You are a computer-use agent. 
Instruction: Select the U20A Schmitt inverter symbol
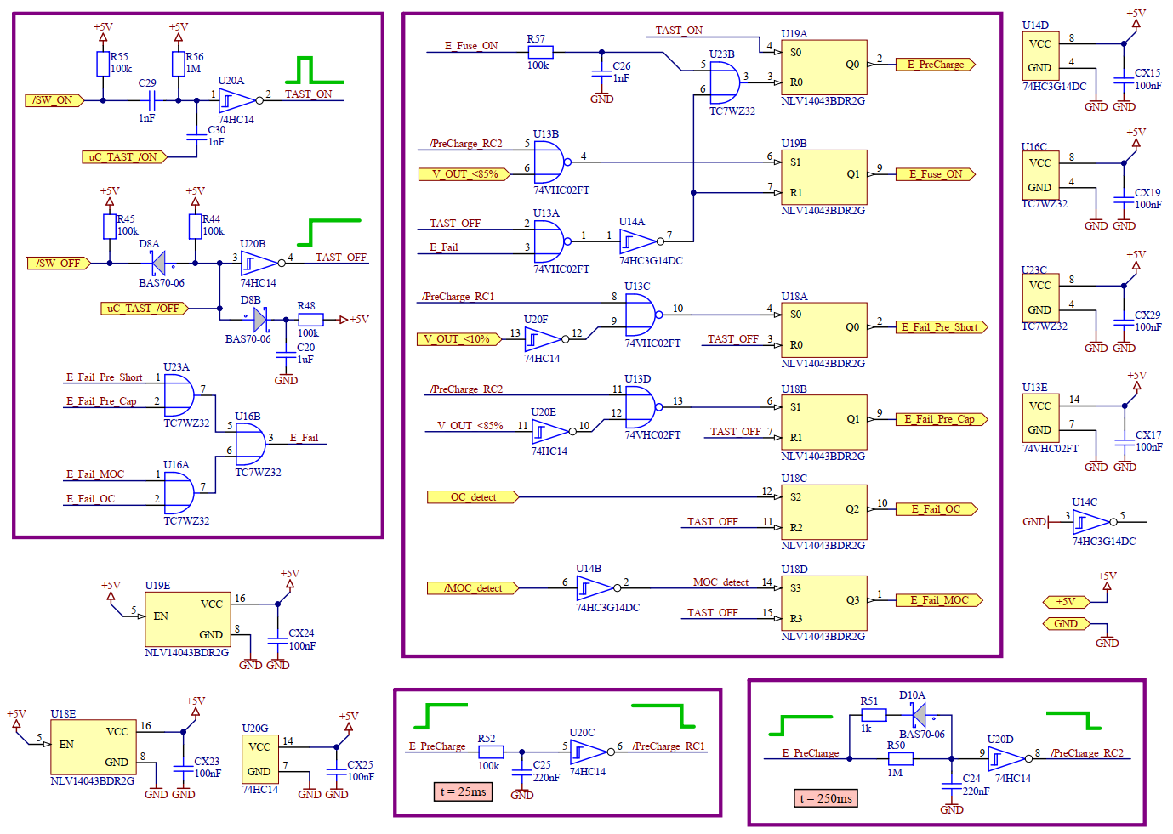tap(236, 101)
